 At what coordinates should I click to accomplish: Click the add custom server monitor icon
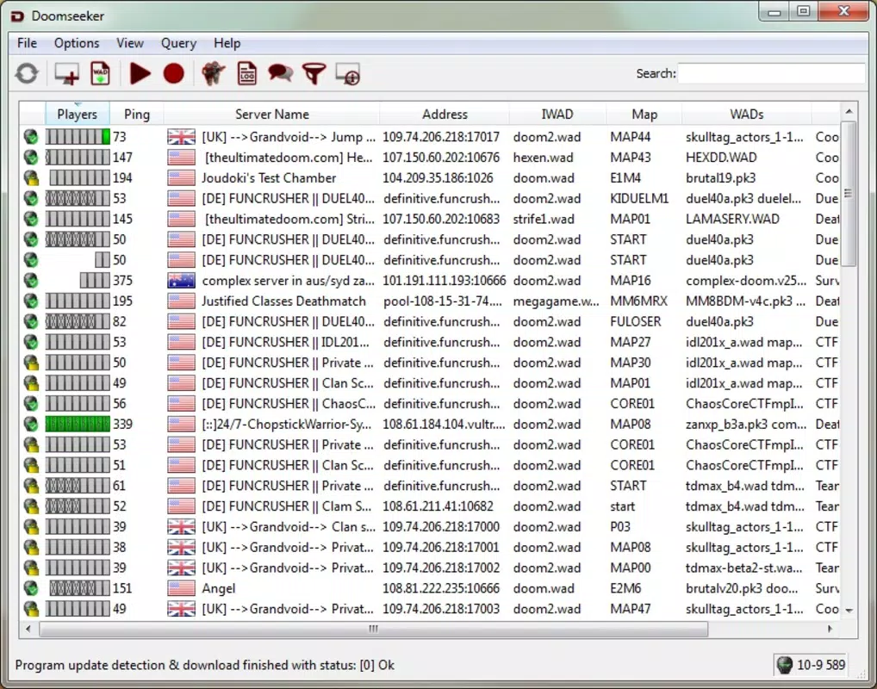(x=66, y=73)
